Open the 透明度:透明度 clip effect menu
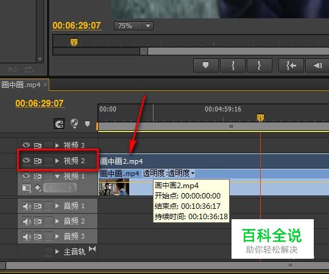329x274 pixels. [169, 173]
